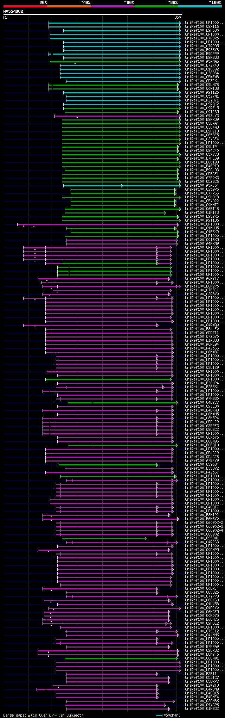Viewport: 225px width, 718px height.
Task: Open hit UniRef100_Q9XI16
Action: pos(202,26)
